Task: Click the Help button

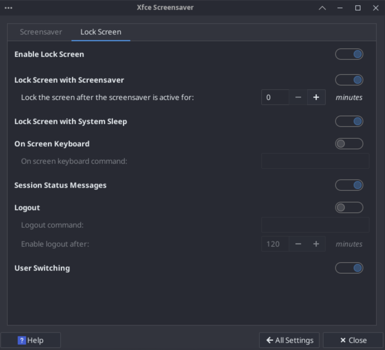Action: coord(31,340)
